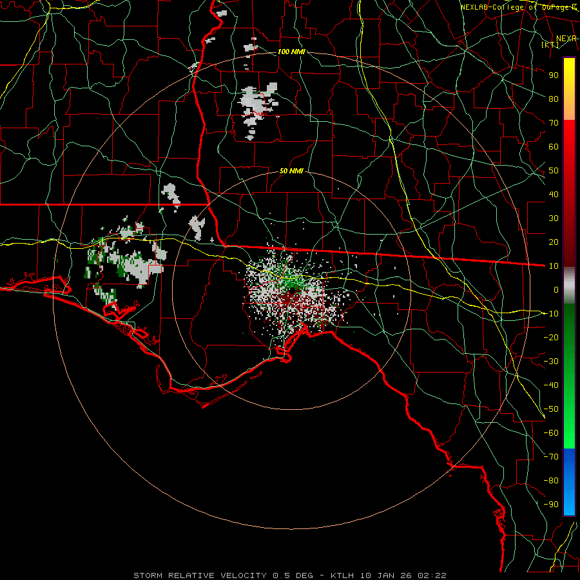The height and width of the screenshot is (580, 580).
Task: Click the positive 50 scale label
Action: coord(554,171)
